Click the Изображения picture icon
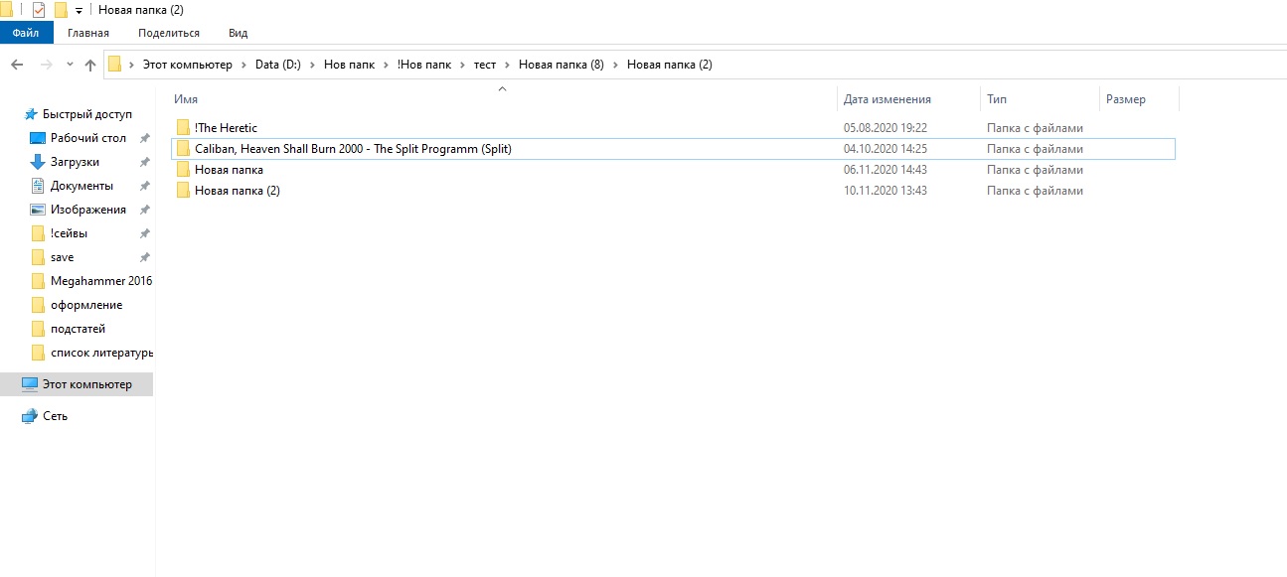This screenshot has height=577, width=1287. [38, 210]
